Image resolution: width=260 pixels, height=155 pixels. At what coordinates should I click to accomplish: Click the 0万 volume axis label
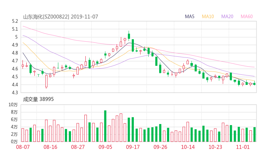pyautogui.click(x=14, y=142)
